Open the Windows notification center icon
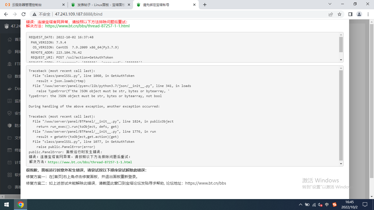The image size is (374, 210). (x=365, y=205)
